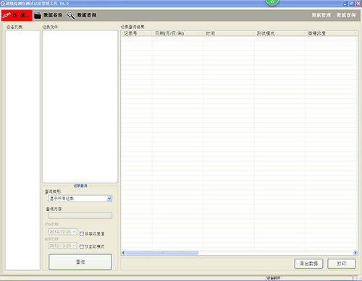Click the app icon in the title bar
The image size is (362, 281).
3,4
